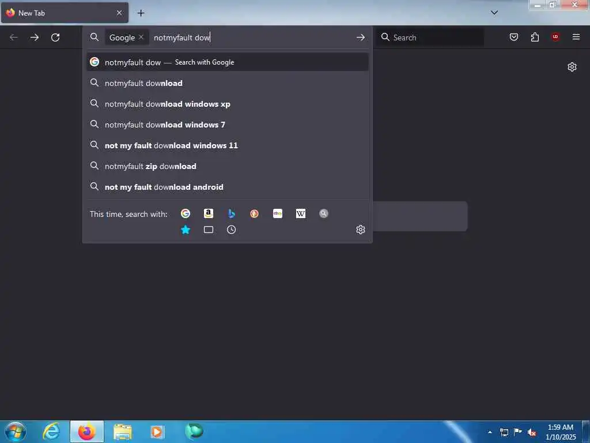Open Windows Explorer folder from taskbar
Image resolution: width=590 pixels, height=443 pixels.
pyautogui.click(x=123, y=431)
